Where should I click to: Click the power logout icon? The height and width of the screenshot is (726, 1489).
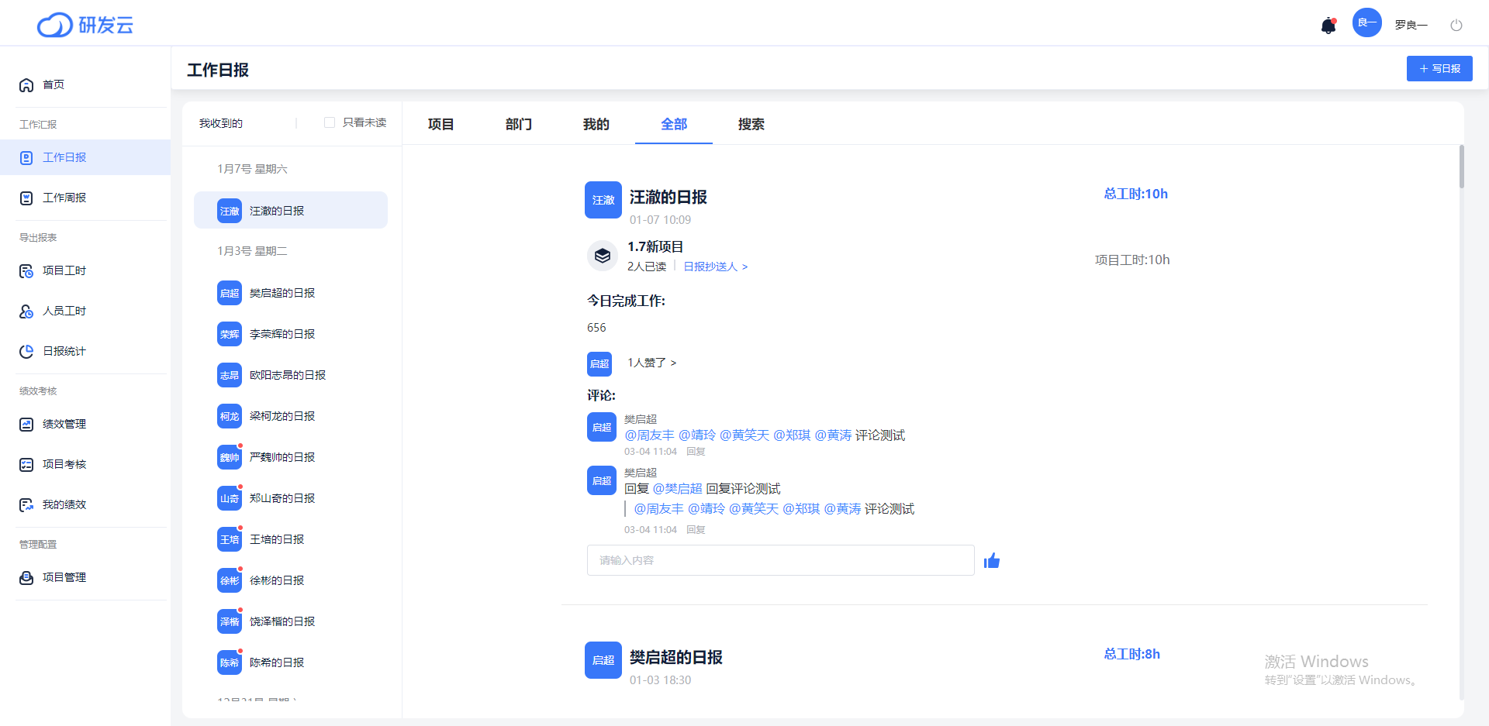tap(1456, 25)
